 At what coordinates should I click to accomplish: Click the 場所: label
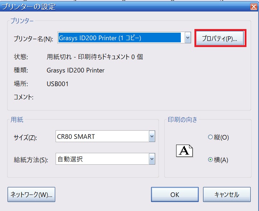(x=21, y=84)
